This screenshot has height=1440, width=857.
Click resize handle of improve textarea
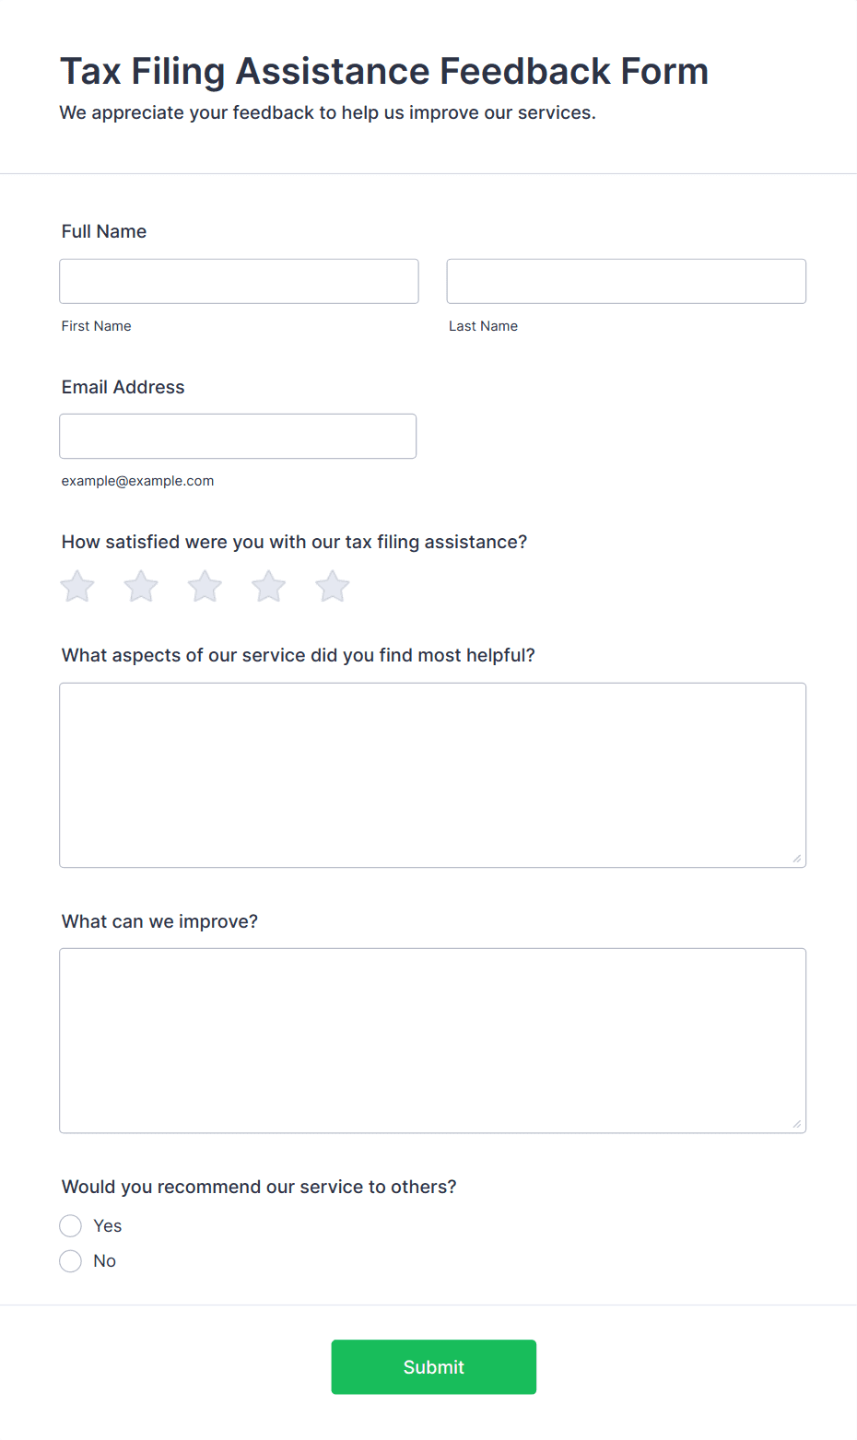point(797,1124)
